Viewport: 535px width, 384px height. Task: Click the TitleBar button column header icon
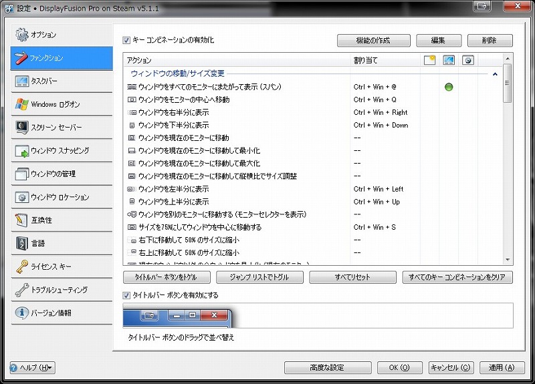pos(429,60)
